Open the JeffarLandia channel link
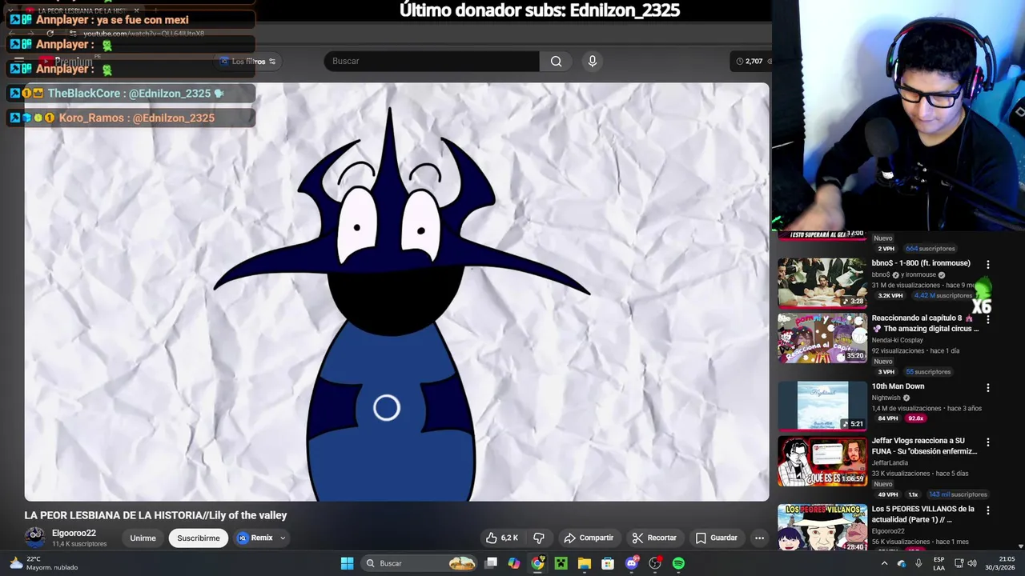Screen dimensions: 1025x576 pyautogui.click(x=890, y=462)
